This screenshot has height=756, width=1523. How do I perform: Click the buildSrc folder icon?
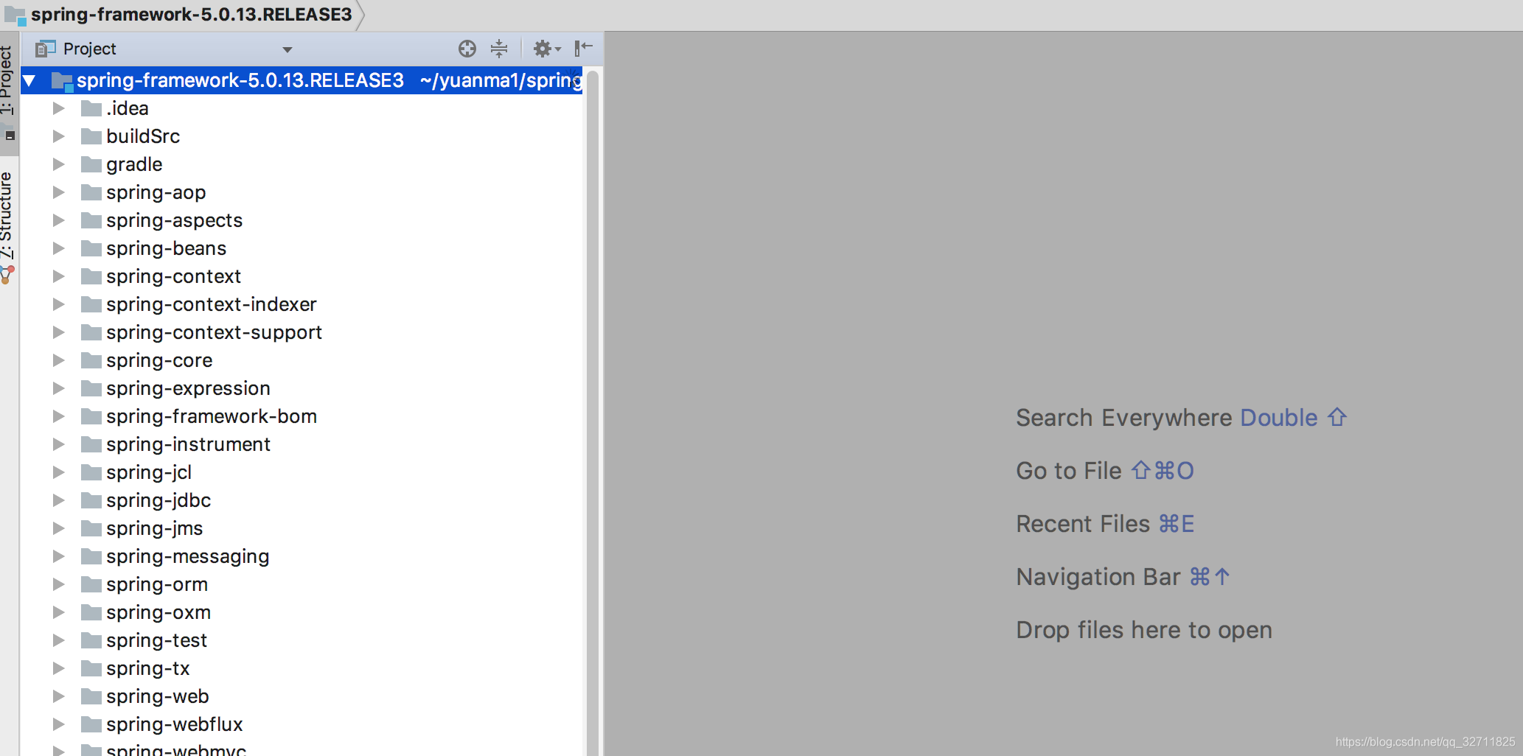click(x=91, y=136)
